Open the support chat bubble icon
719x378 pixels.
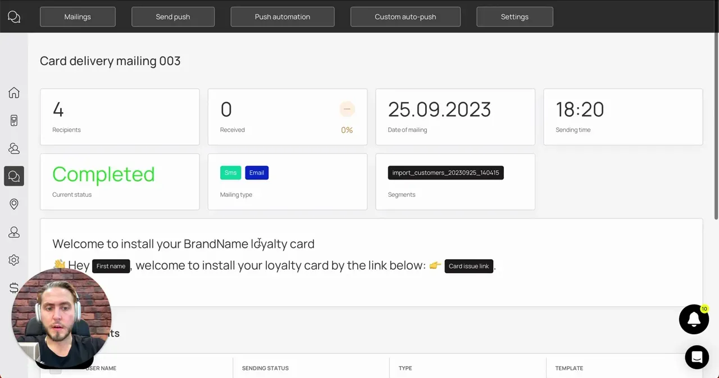point(697,357)
